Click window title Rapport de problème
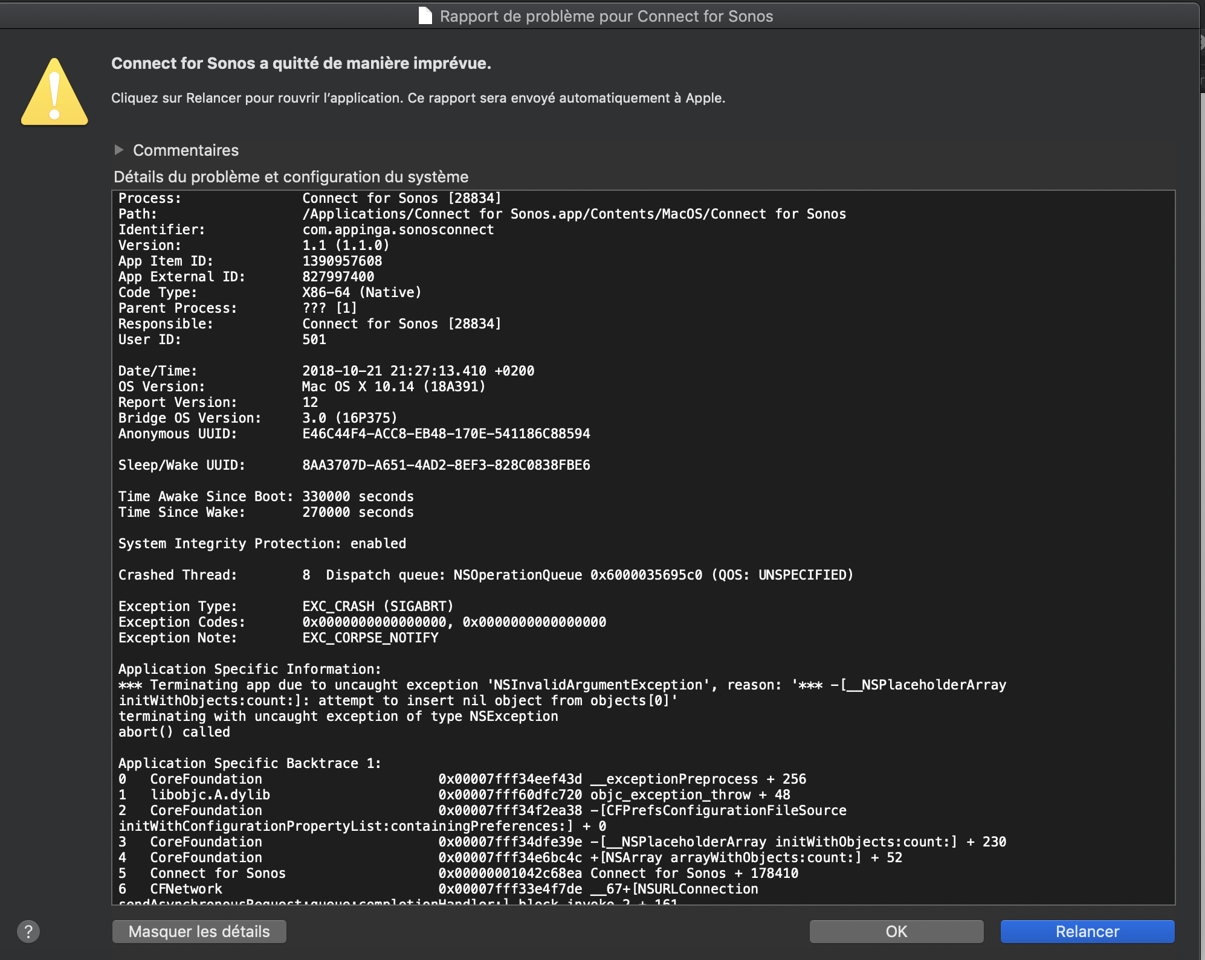This screenshot has height=960, width=1205. pos(606,16)
